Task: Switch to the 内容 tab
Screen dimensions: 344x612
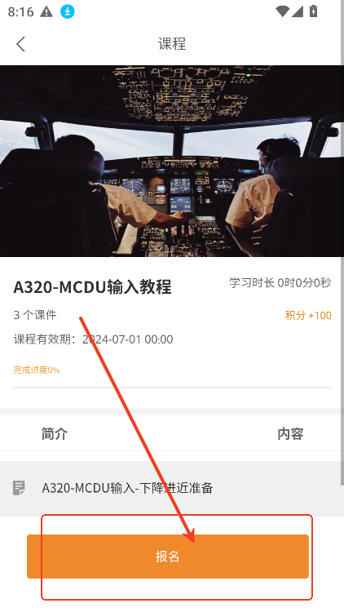Action: (x=290, y=433)
